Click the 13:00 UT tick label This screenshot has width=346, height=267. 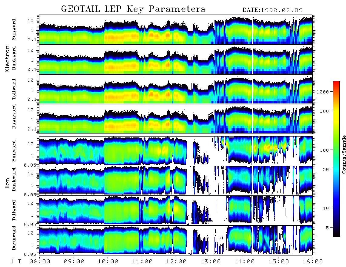coord(211,262)
